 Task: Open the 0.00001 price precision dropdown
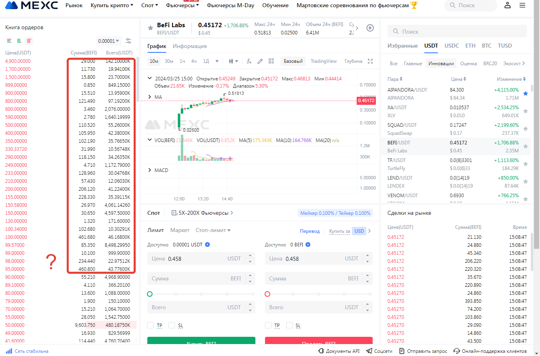coord(109,41)
